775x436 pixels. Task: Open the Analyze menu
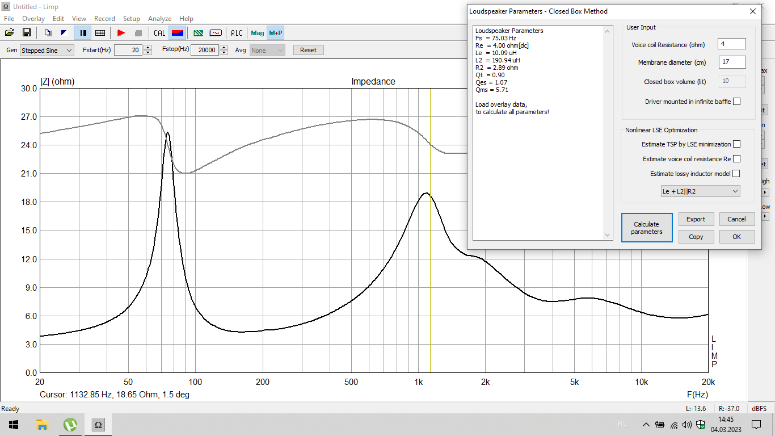coord(160,19)
